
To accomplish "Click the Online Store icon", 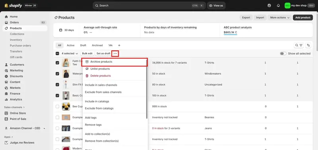I will click(x=6, y=113).
